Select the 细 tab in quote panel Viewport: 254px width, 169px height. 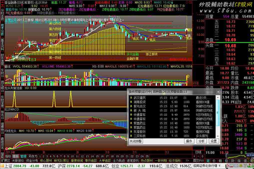(x=220, y=161)
